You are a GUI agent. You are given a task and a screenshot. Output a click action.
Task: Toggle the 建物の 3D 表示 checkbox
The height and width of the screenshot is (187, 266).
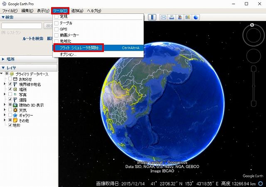coord(10,105)
